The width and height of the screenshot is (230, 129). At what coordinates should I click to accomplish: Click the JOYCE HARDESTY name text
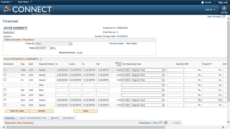tap(15, 28)
